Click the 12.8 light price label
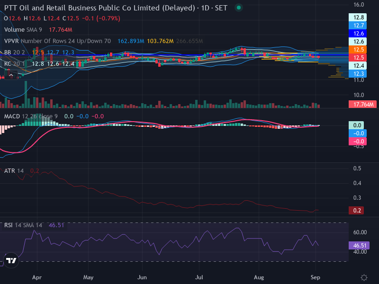This screenshot has width=379, height=284. coord(358,18)
